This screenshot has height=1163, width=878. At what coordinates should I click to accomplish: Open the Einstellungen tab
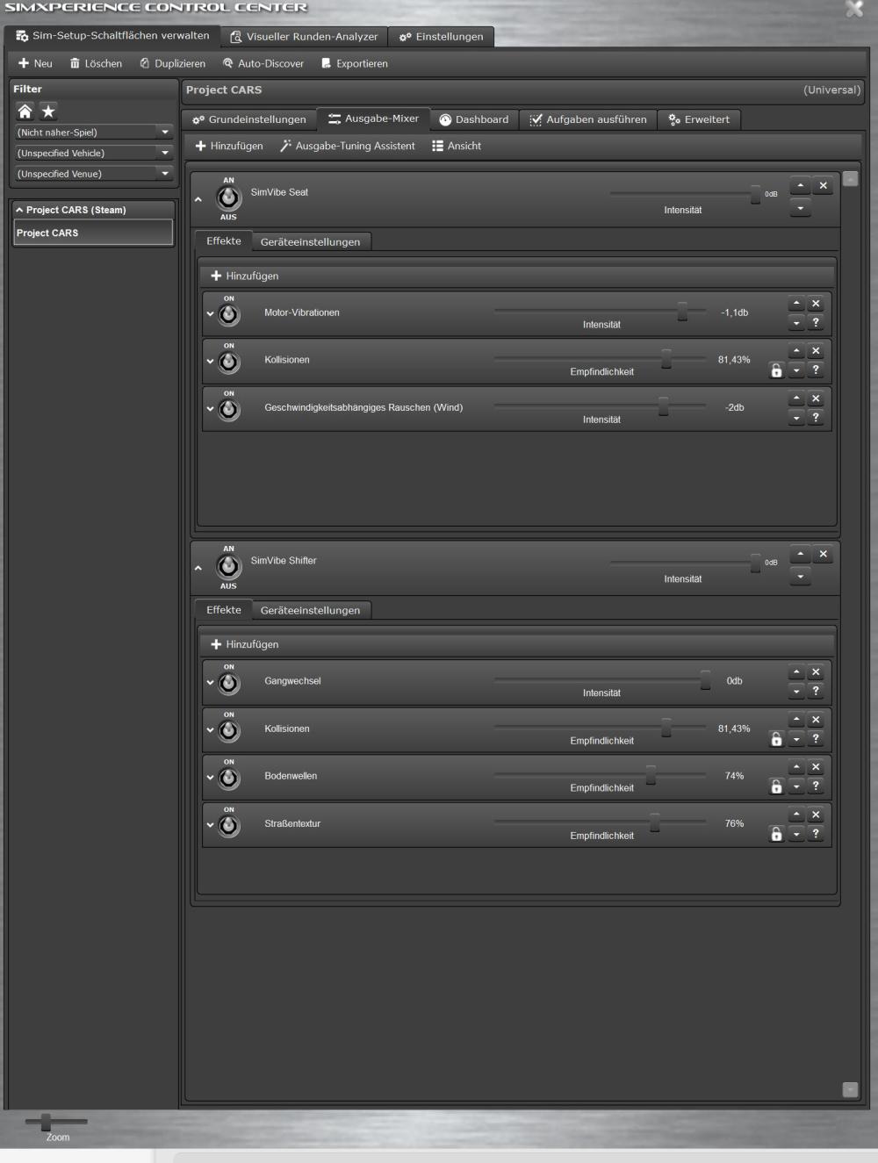pos(441,37)
